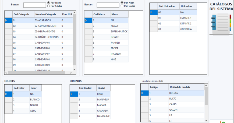Image resolution: width=234 pixels, height=123 pixels.
Task: Select ESTANTE 1 location row
Action: (x=173, y=18)
